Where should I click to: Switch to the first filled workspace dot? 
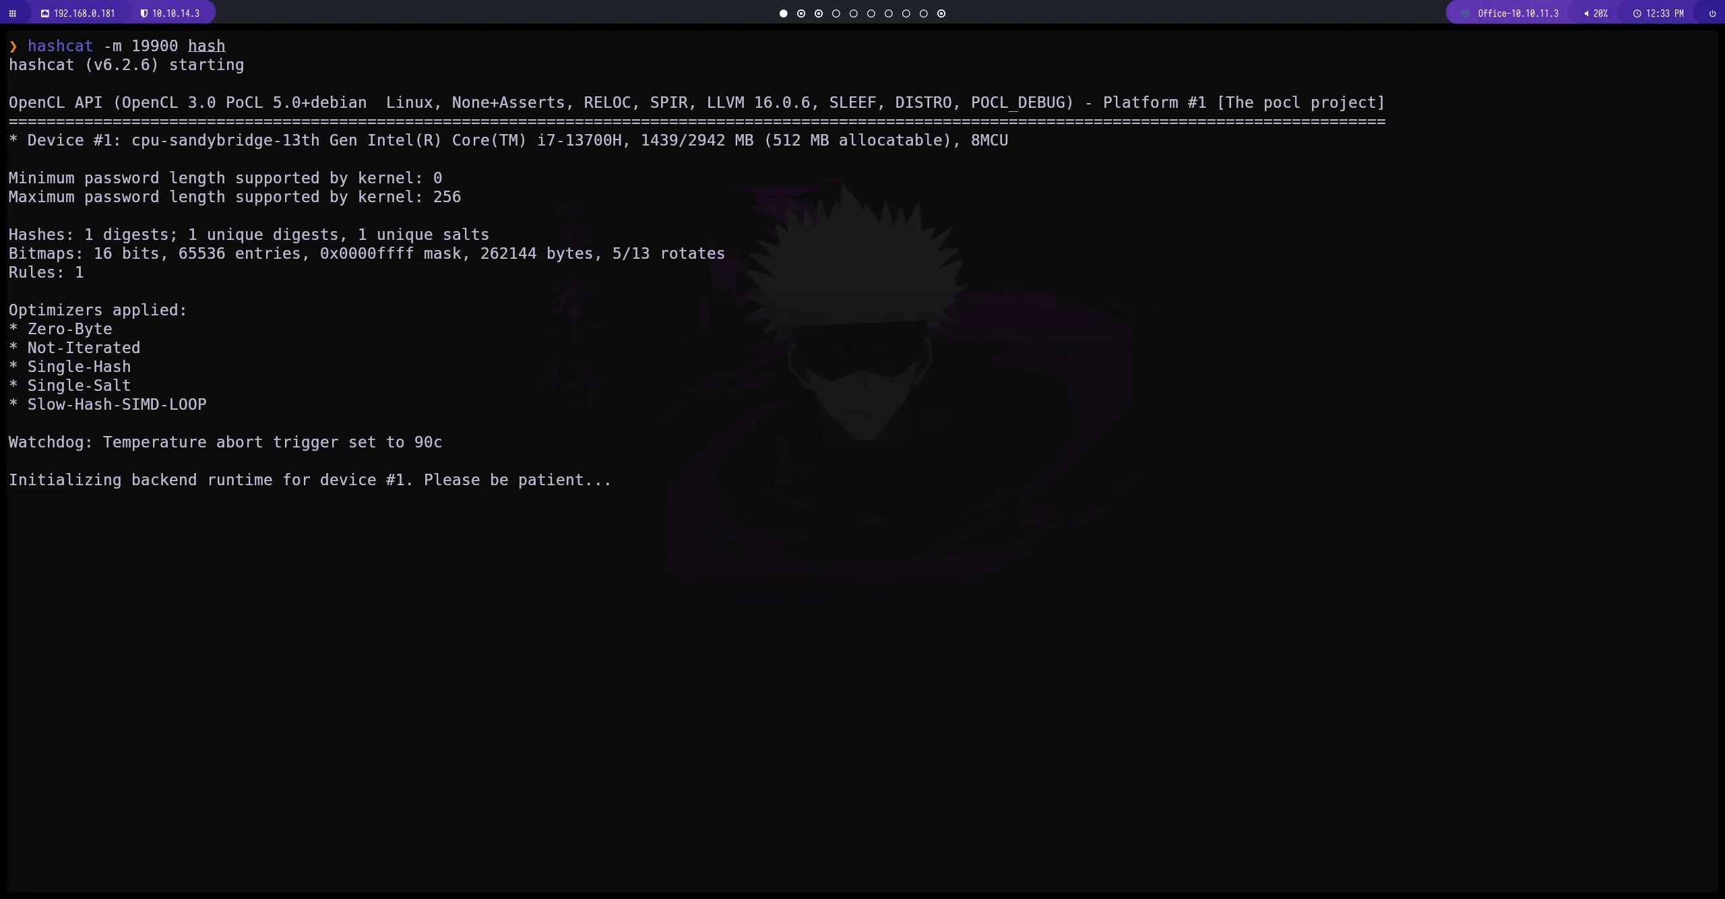click(x=783, y=13)
